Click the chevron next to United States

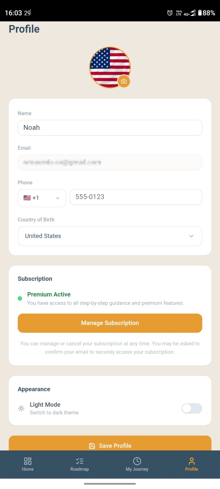click(x=192, y=236)
